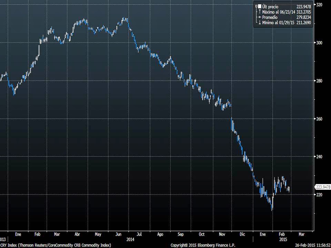The width and height of the screenshot is (331, 248).
Task: Click the Oct month label on x-axis
Action: (202, 234)
